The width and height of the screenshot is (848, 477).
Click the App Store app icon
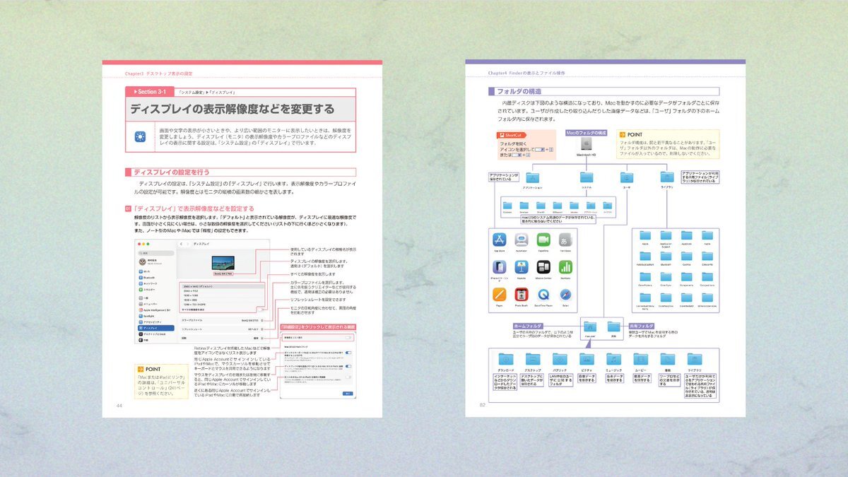click(x=500, y=240)
